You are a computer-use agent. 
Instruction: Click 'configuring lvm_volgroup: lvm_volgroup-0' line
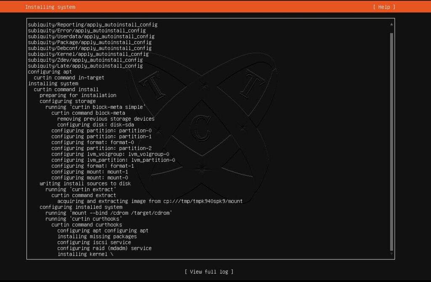click(x=110, y=154)
